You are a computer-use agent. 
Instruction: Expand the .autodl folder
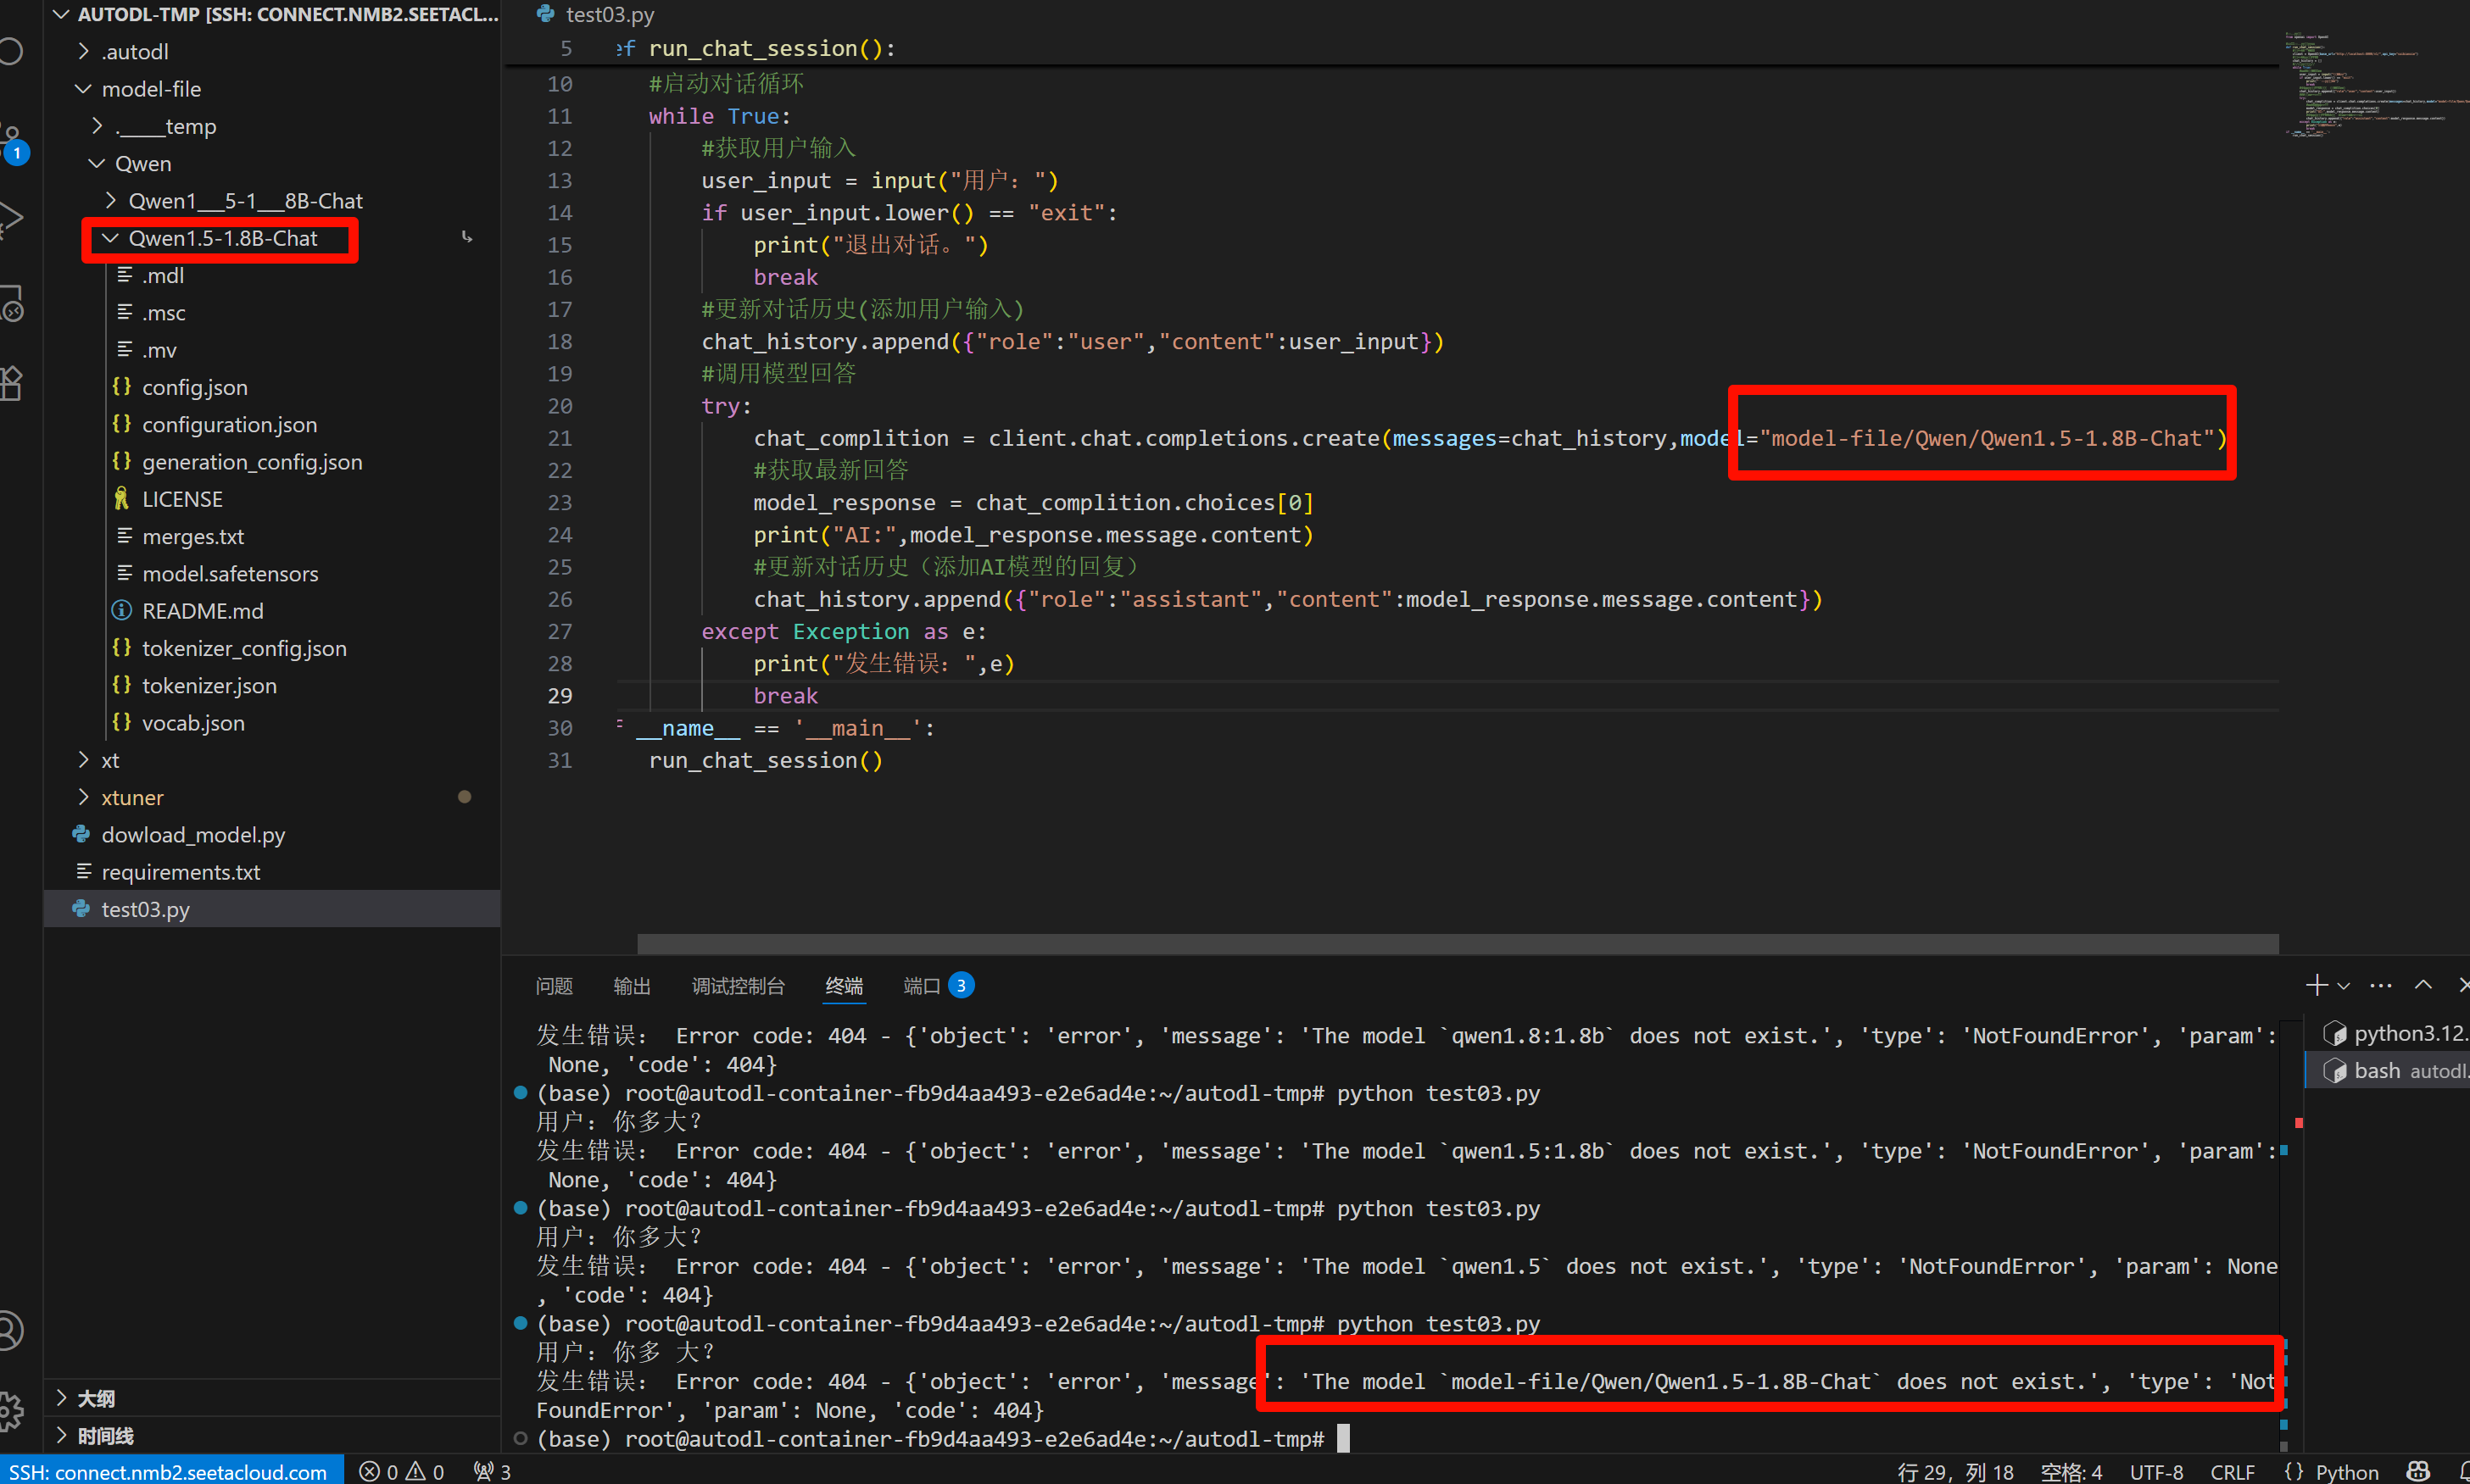272,51
